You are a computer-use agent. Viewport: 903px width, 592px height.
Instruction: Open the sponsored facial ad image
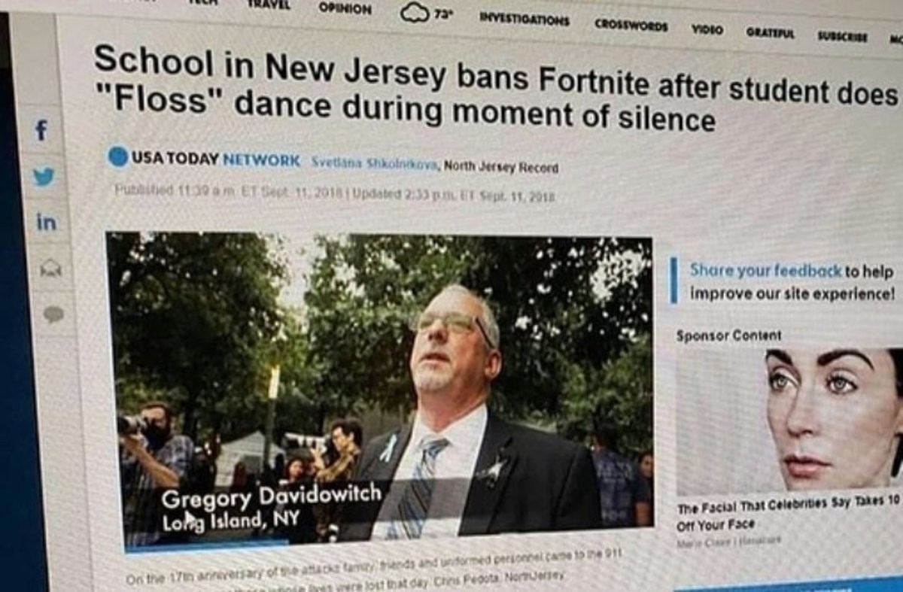(x=789, y=421)
